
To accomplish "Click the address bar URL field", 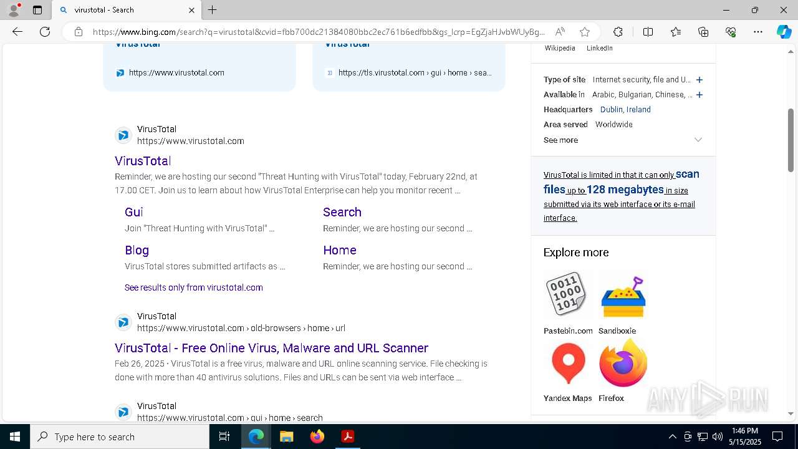I will click(x=319, y=32).
